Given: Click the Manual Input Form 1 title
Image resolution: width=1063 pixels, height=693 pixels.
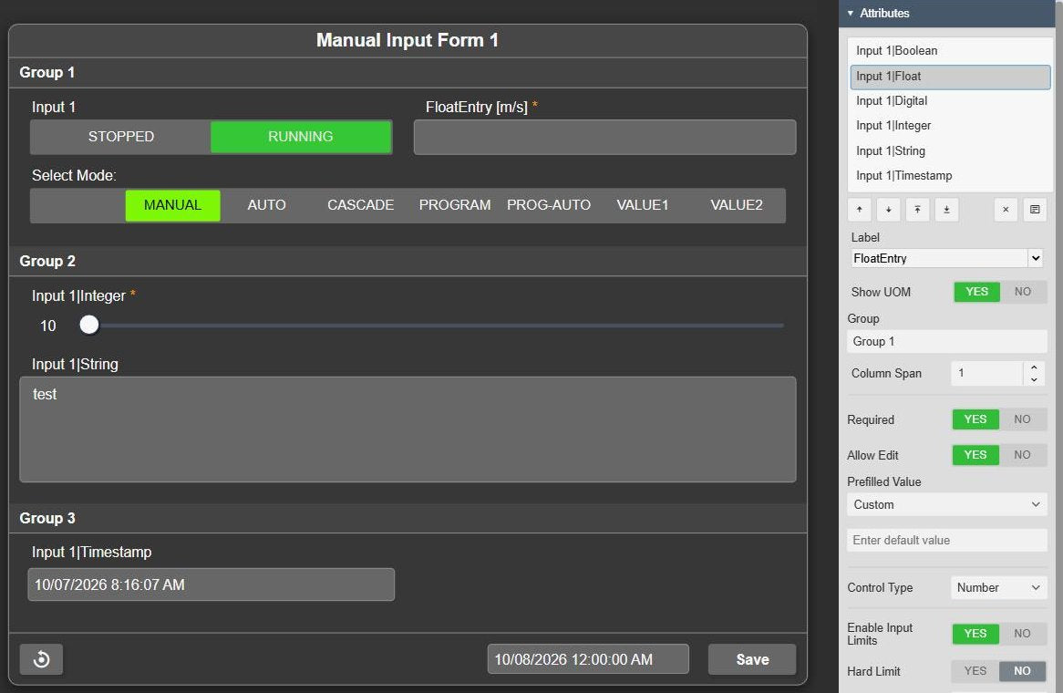Looking at the screenshot, I should tap(408, 40).
